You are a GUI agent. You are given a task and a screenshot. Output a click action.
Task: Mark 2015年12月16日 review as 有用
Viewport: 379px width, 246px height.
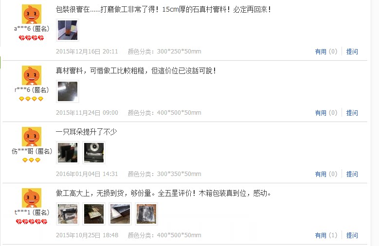coord(326,52)
